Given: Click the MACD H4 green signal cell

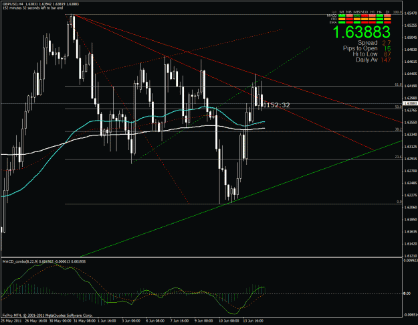Looking at the screenshot, I should (x=380, y=15).
